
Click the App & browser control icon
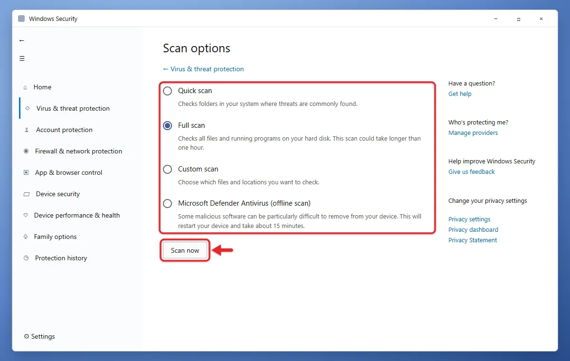26,172
